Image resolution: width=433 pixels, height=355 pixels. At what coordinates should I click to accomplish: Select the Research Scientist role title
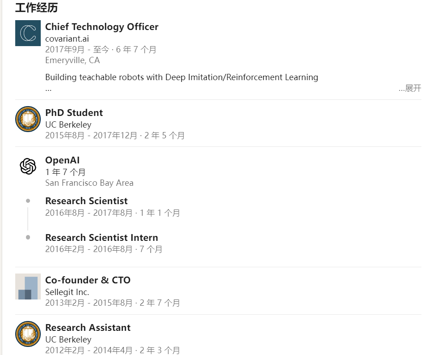click(x=86, y=201)
